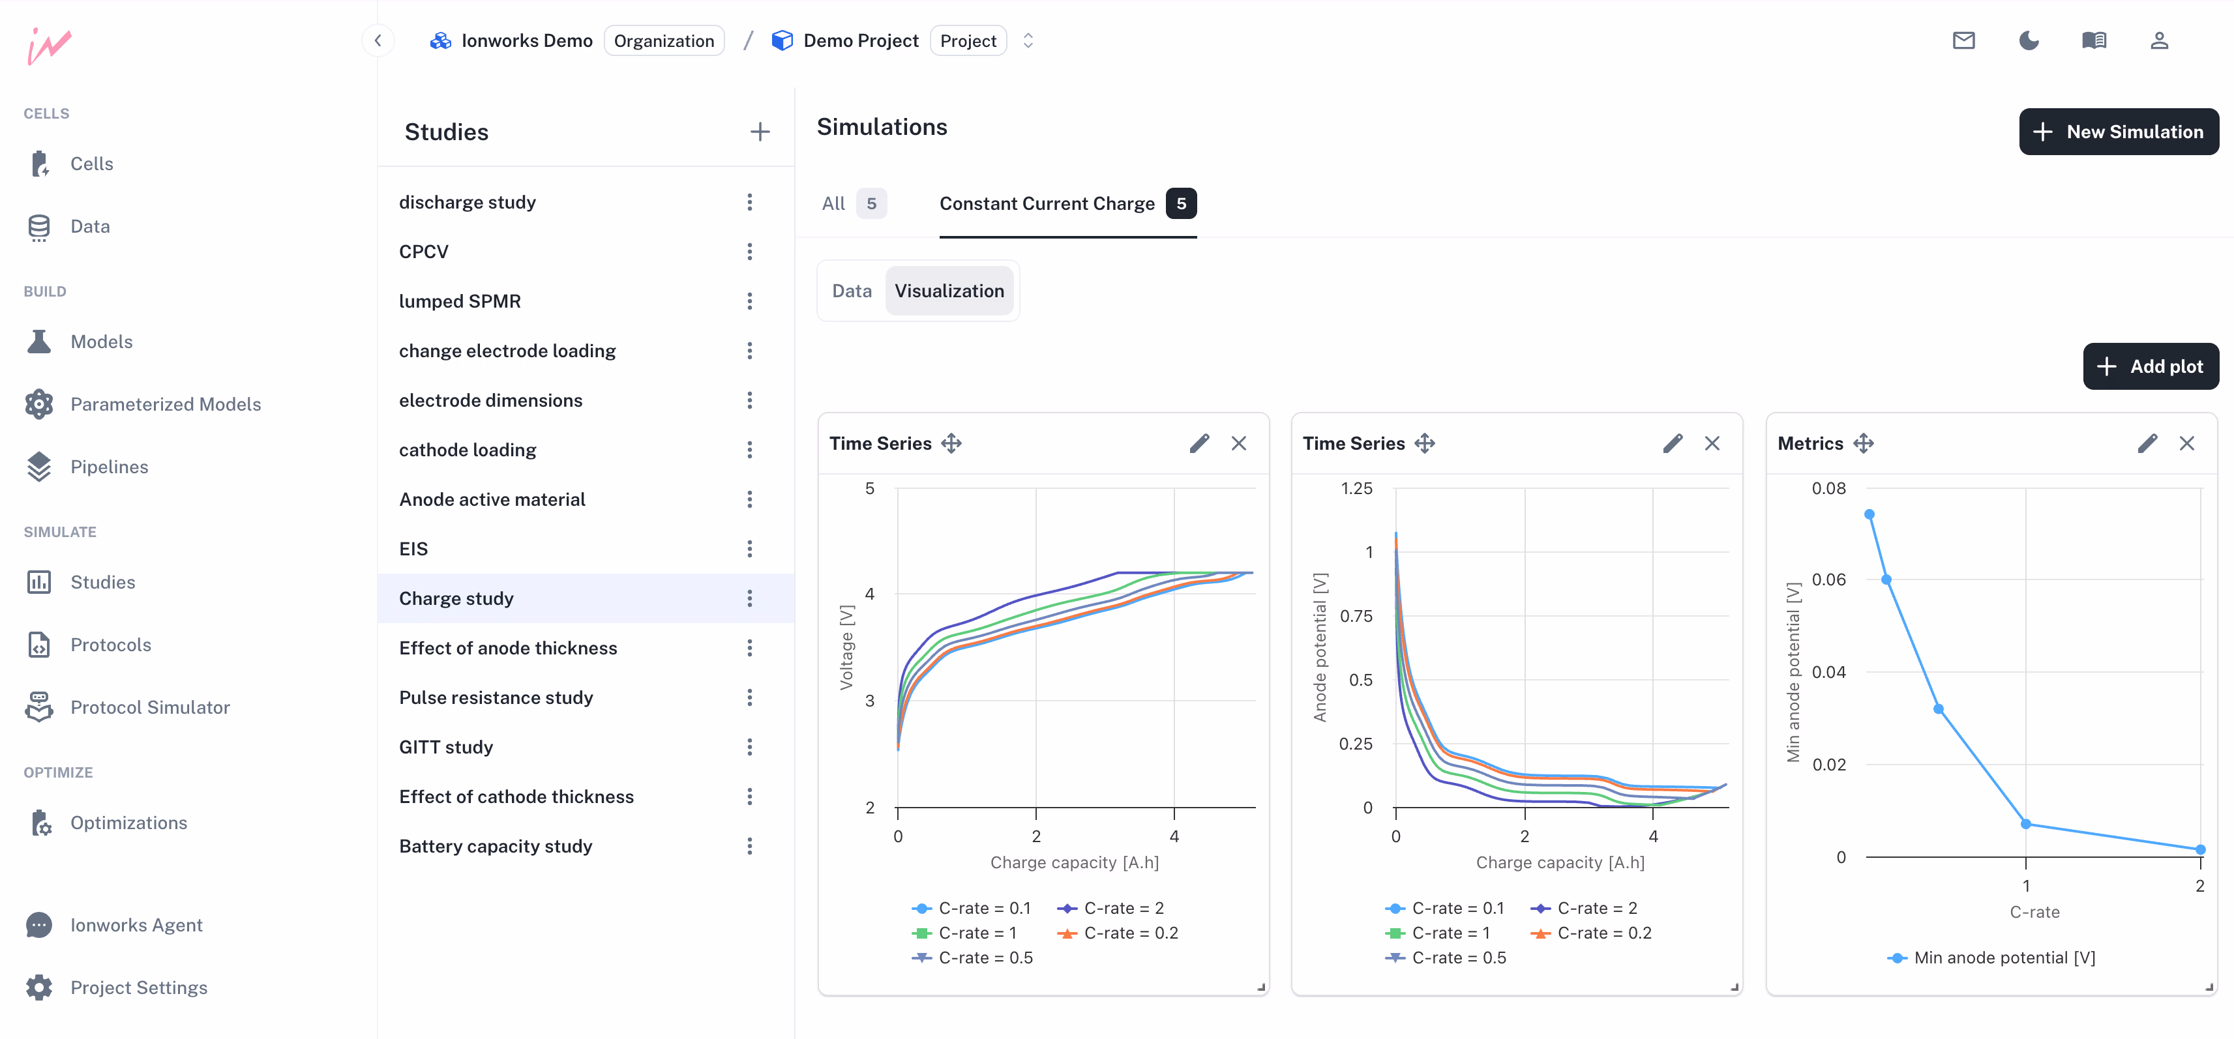Screen dimensions: 2234x1039
Task: Click the add study plus icon
Action: [x=760, y=132]
